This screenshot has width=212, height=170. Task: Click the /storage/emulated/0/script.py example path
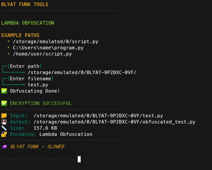56,42
